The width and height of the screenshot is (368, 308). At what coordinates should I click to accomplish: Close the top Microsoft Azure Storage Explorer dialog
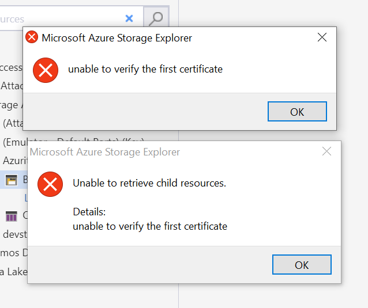(322, 37)
